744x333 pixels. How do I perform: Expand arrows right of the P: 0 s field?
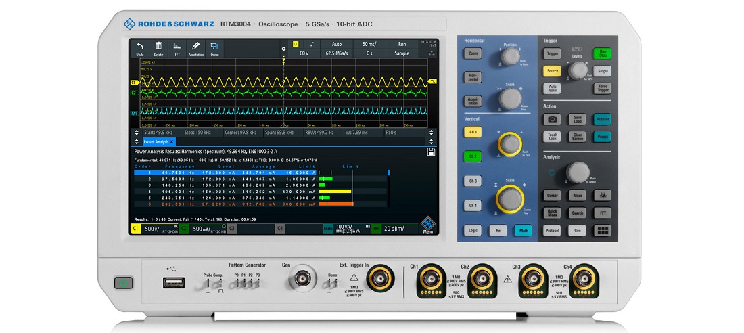tap(431, 133)
